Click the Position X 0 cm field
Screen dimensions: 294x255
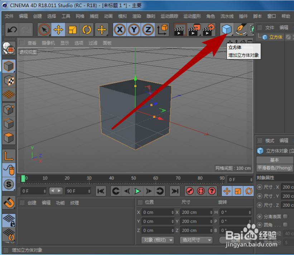tap(158, 212)
